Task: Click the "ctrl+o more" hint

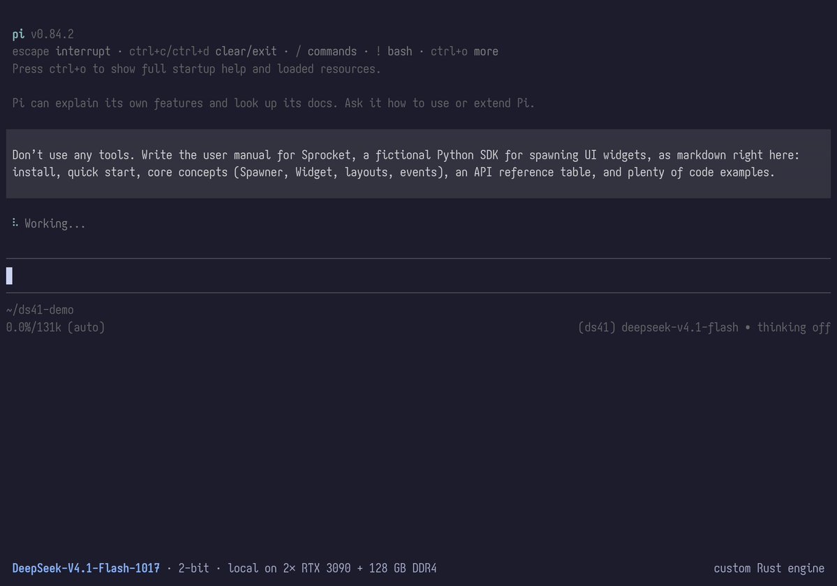Action: tap(464, 51)
